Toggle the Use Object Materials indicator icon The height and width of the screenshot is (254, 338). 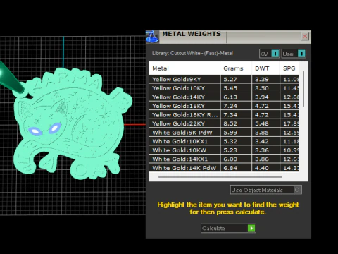pos(297,190)
